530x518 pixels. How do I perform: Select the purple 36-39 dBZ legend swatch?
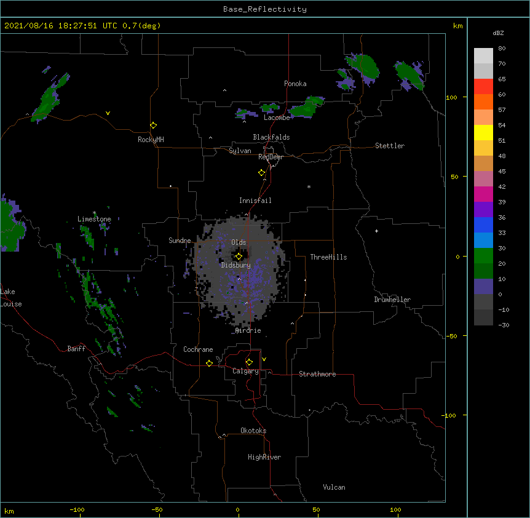[483, 209]
